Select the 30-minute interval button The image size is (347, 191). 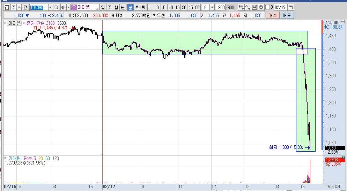[x=184, y=7]
